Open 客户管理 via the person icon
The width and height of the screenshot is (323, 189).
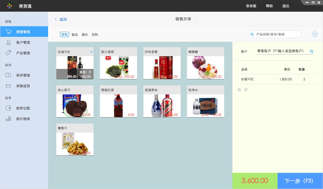tap(8, 42)
